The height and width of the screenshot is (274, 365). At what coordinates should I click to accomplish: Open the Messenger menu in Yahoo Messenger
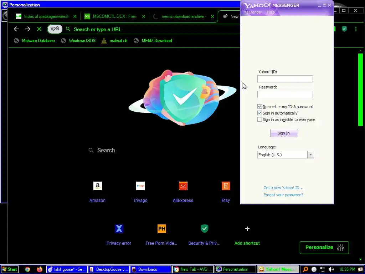coord(253,12)
